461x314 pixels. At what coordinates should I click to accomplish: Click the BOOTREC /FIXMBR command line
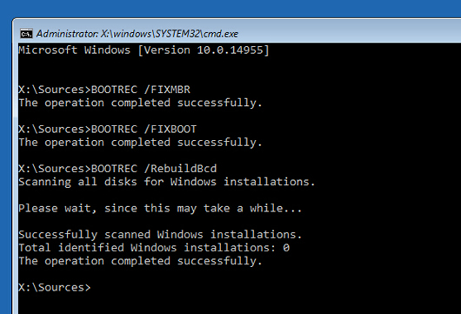pos(104,90)
